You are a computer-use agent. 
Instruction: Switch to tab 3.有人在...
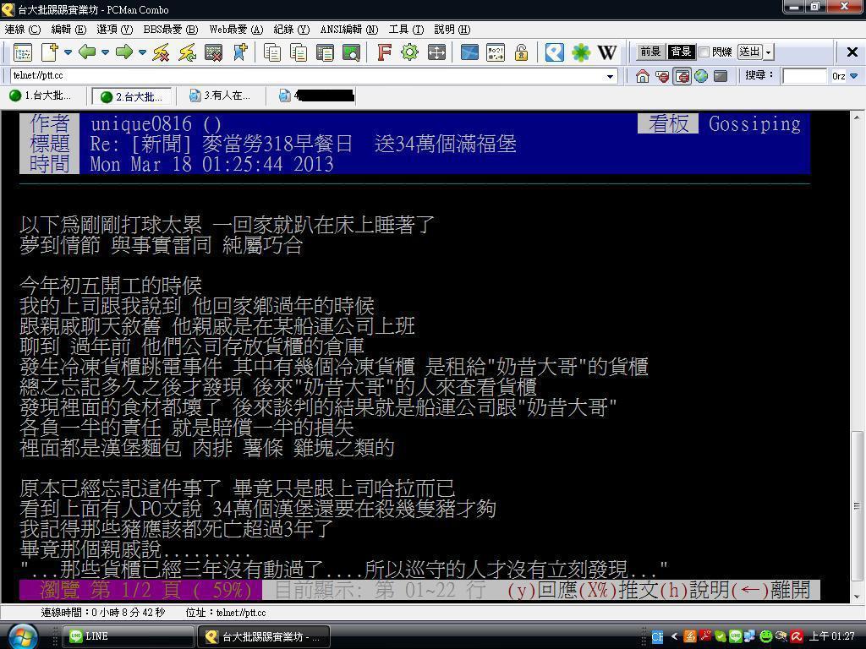click(220, 96)
